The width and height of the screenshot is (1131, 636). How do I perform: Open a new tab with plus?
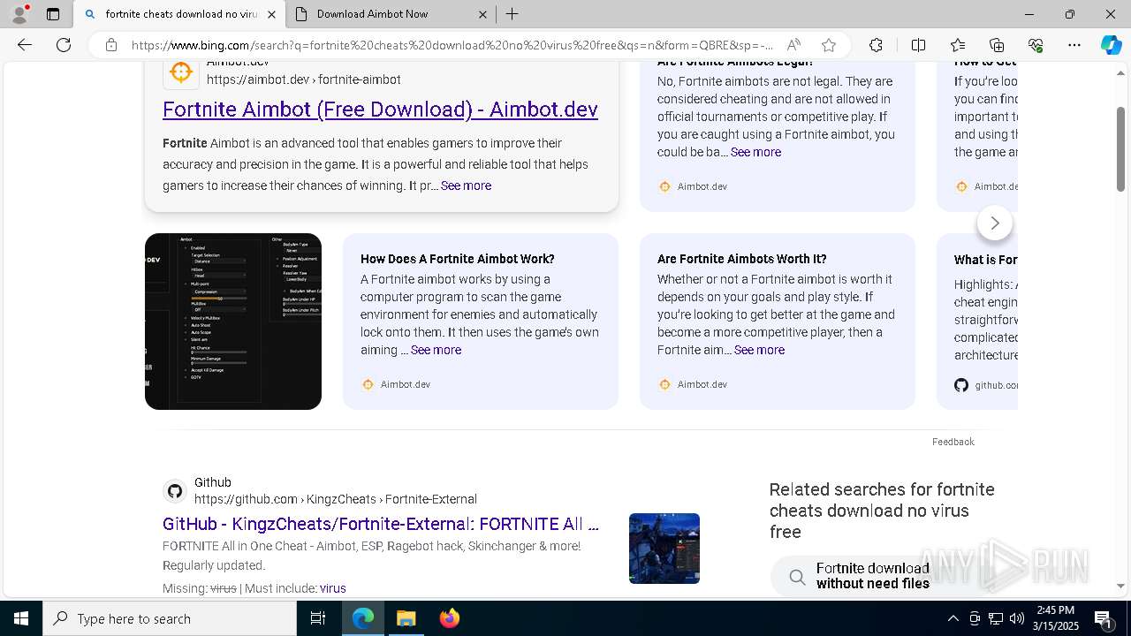point(512,14)
